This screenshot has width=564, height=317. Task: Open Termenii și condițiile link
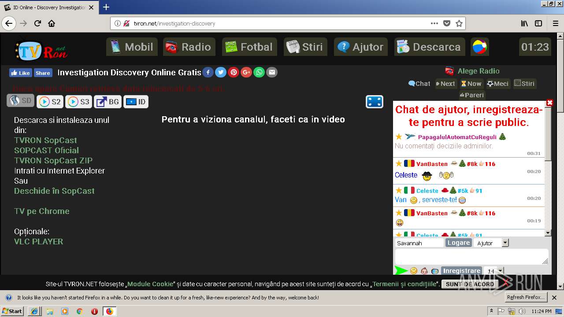tap(404, 284)
